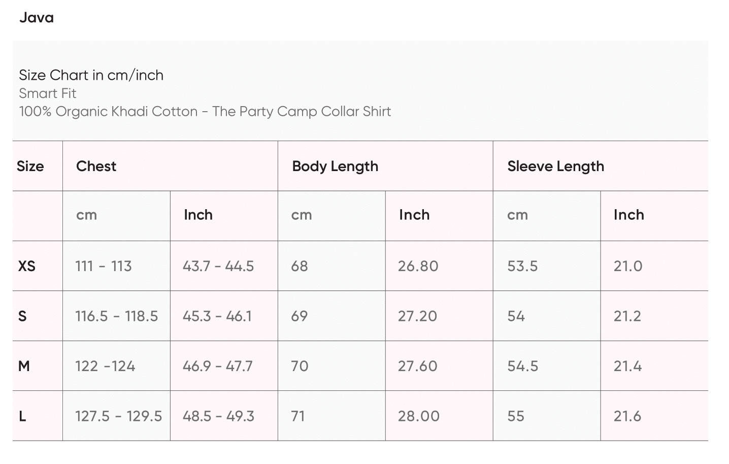Click the Chest column header

96,167
